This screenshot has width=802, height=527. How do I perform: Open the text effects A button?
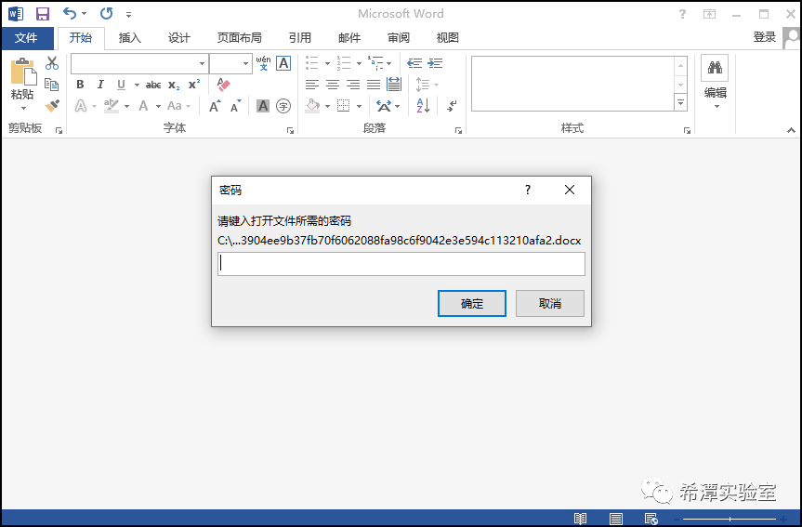(81, 106)
